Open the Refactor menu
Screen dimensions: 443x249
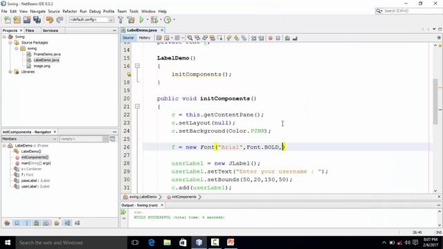[x=70, y=11]
